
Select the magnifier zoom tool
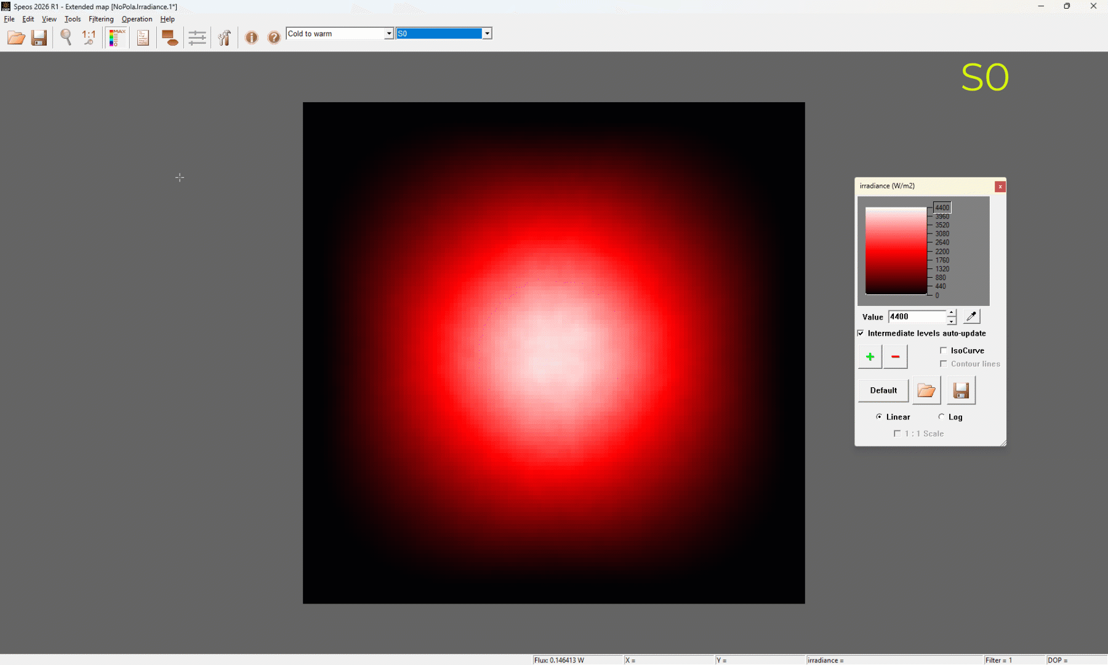pos(66,38)
